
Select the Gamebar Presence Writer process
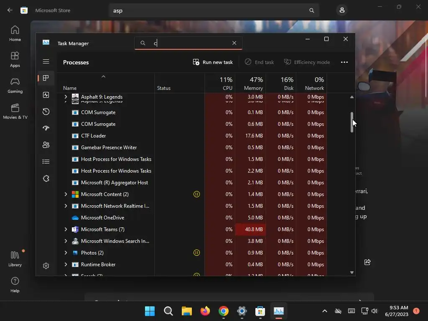coord(191,148)
